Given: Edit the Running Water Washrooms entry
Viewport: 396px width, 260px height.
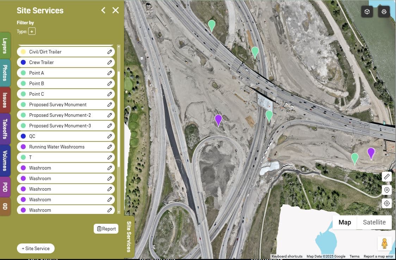Looking at the screenshot, I should 110,147.
